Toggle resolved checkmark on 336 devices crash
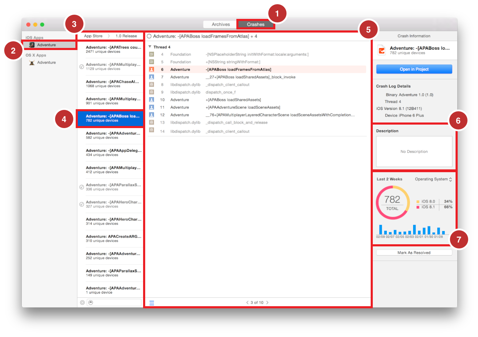Screen dimensions: 478x337 [x=82, y=187]
